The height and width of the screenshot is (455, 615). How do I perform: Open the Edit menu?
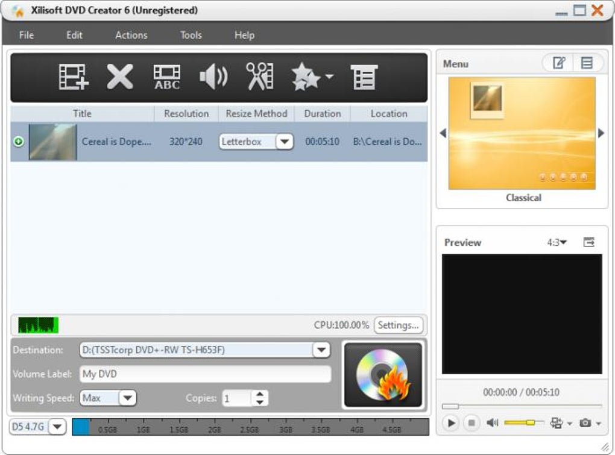click(74, 35)
